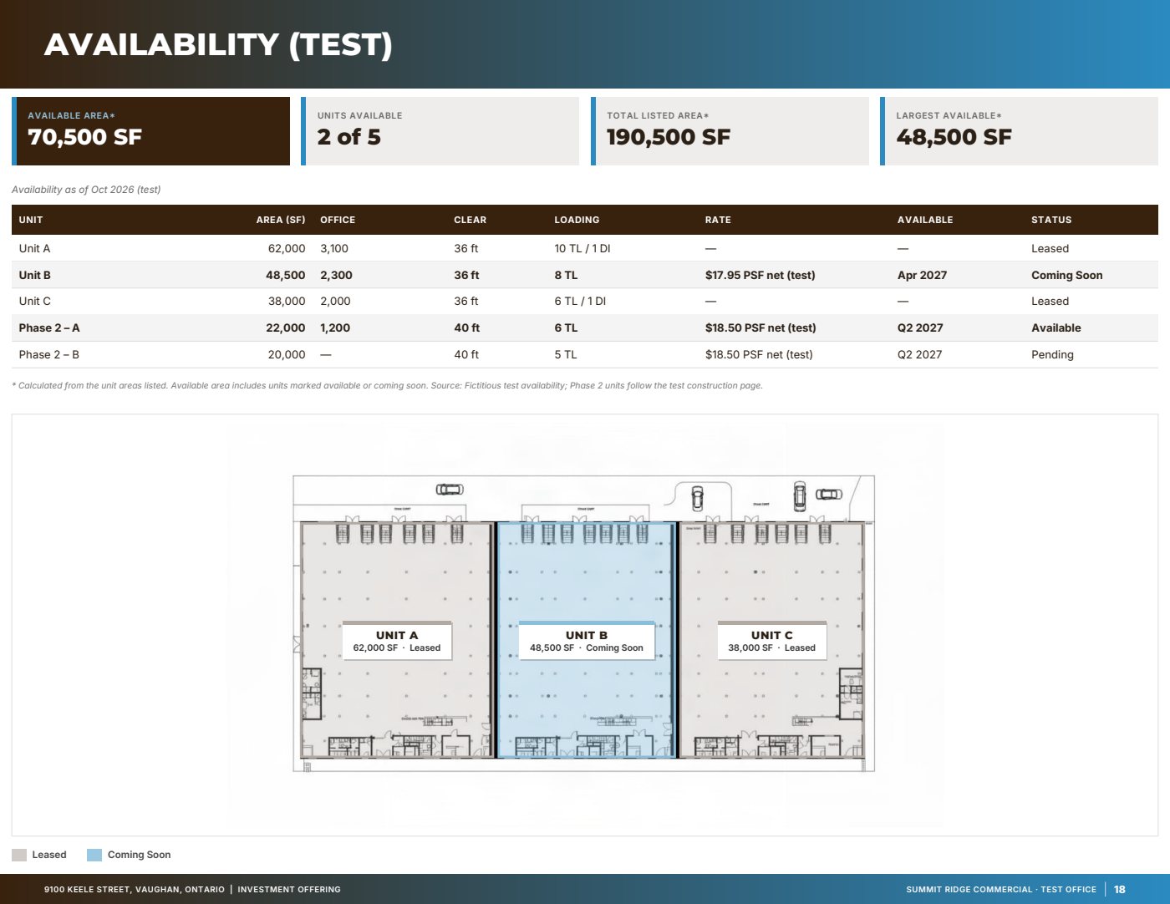Click the 'Phase 2 – B' row name
Screen dimensions: 1170x904
click(x=49, y=354)
